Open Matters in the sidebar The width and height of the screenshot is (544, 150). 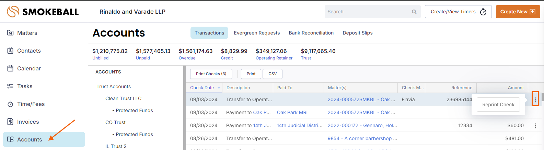pos(44,33)
